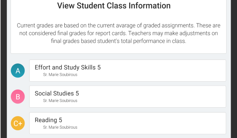Viewport: 237px width, 138px height.
Task: Click the current grades disclaimer paragraph
Action: click(118, 33)
